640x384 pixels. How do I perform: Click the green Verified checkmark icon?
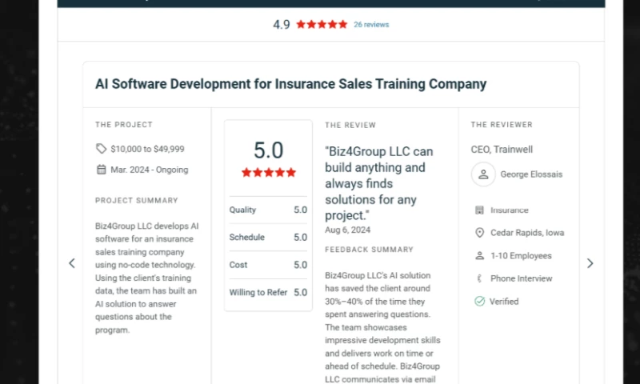(479, 302)
